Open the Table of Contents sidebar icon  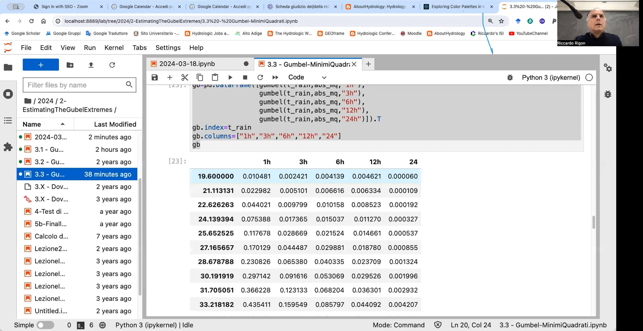pyautogui.click(x=8, y=120)
